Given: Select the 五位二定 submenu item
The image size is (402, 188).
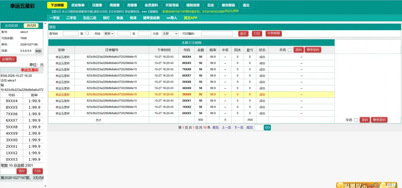Looking at the screenshot, I should coord(90,18).
